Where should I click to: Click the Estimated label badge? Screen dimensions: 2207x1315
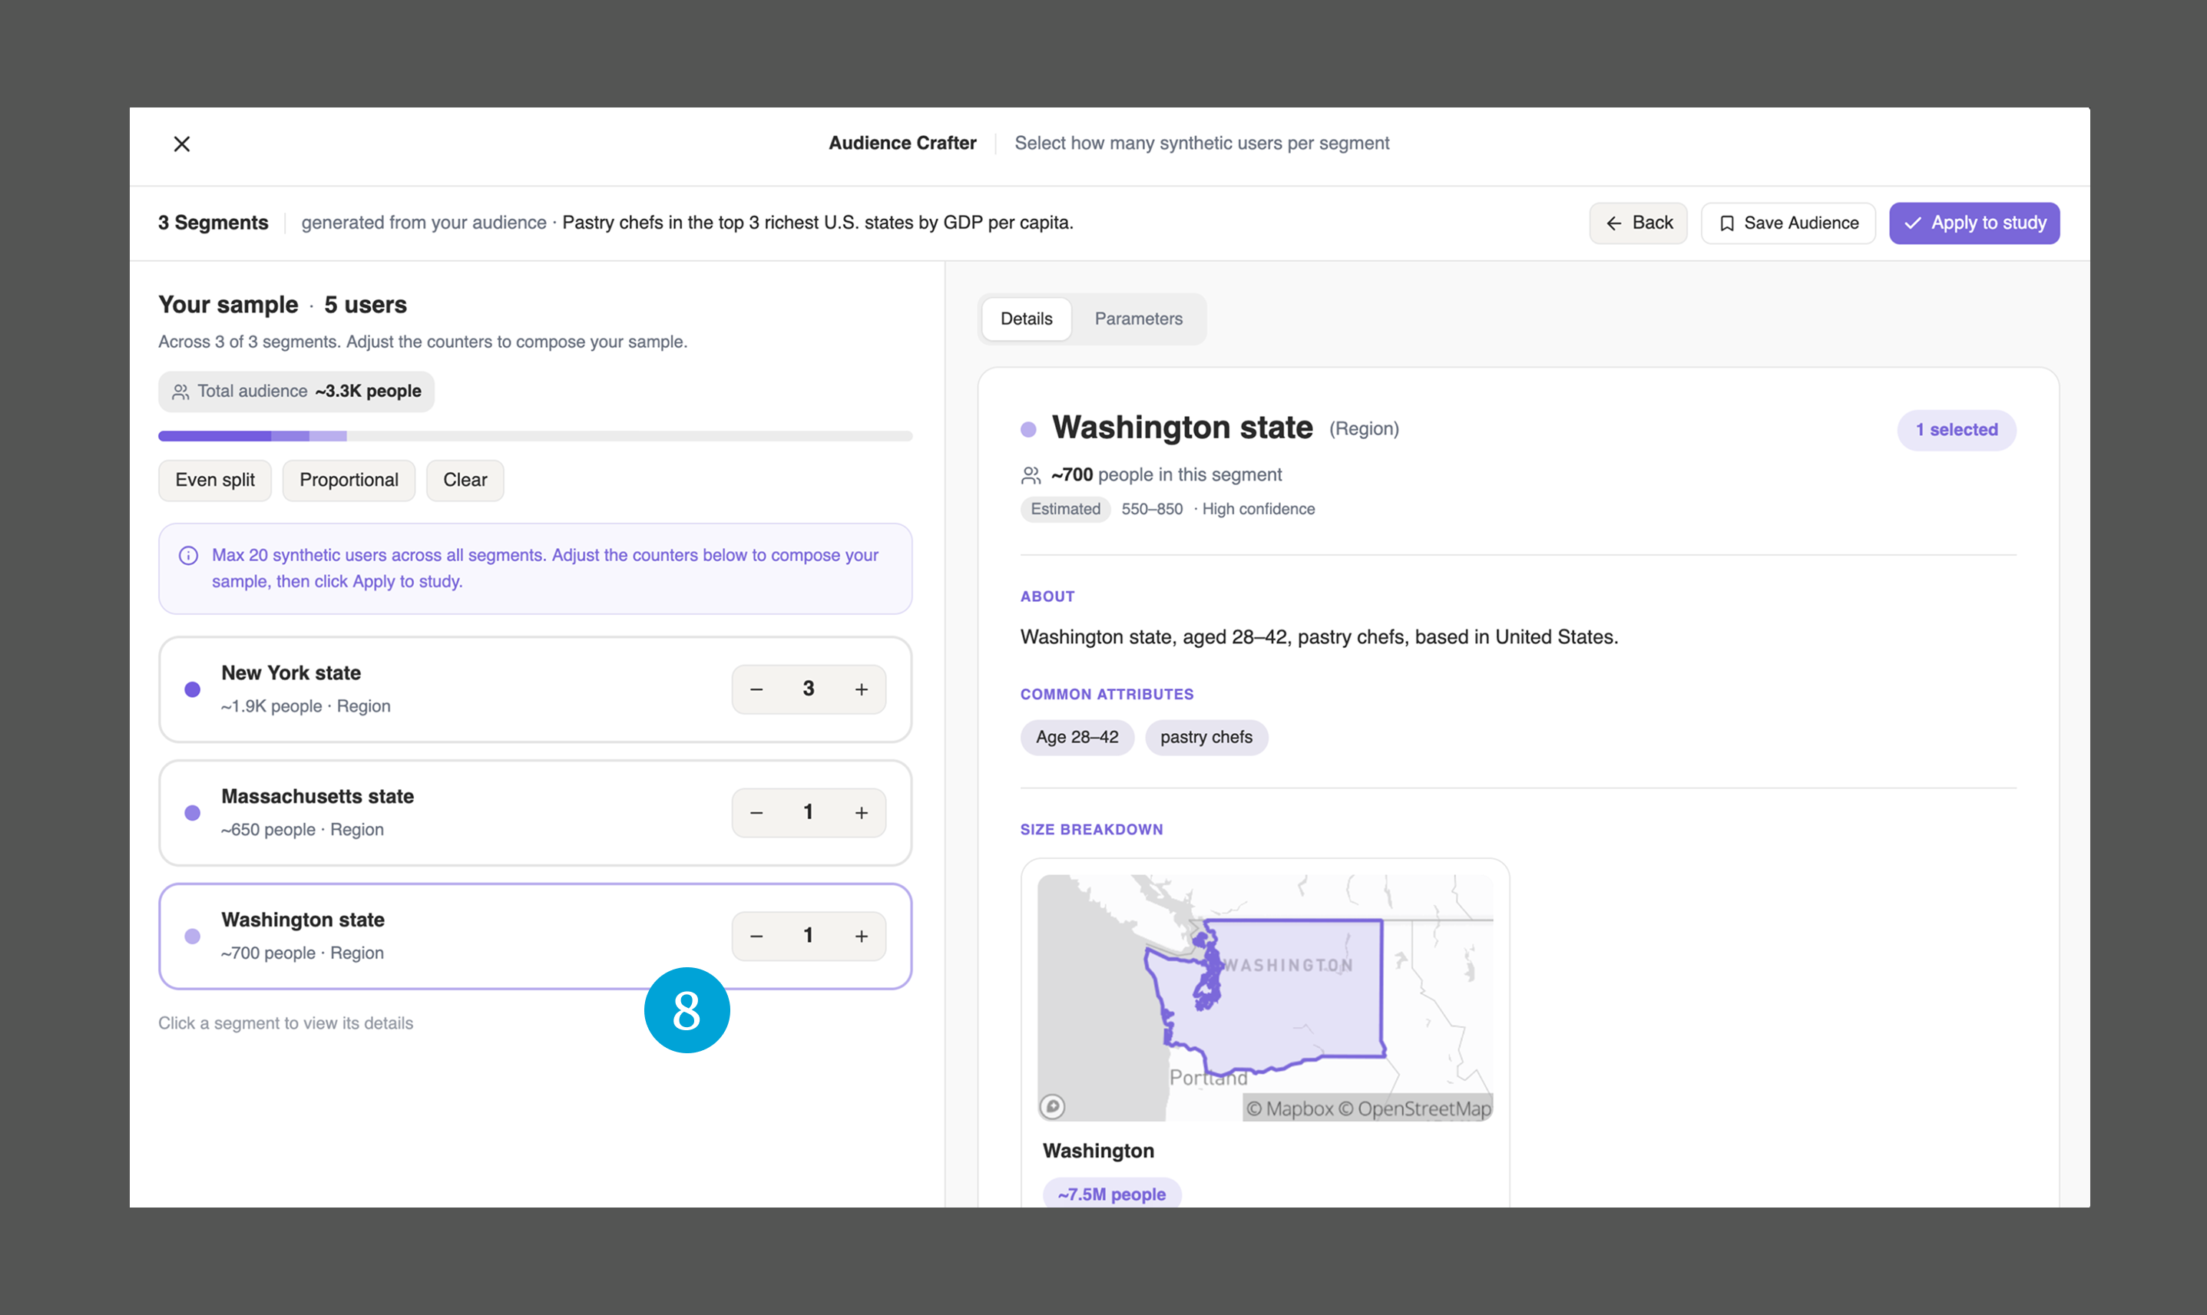pos(1065,510)
